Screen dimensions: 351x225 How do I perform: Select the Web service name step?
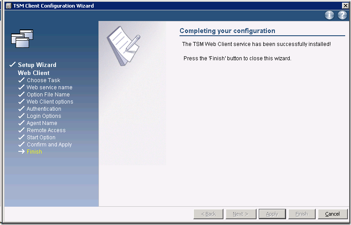49,87
